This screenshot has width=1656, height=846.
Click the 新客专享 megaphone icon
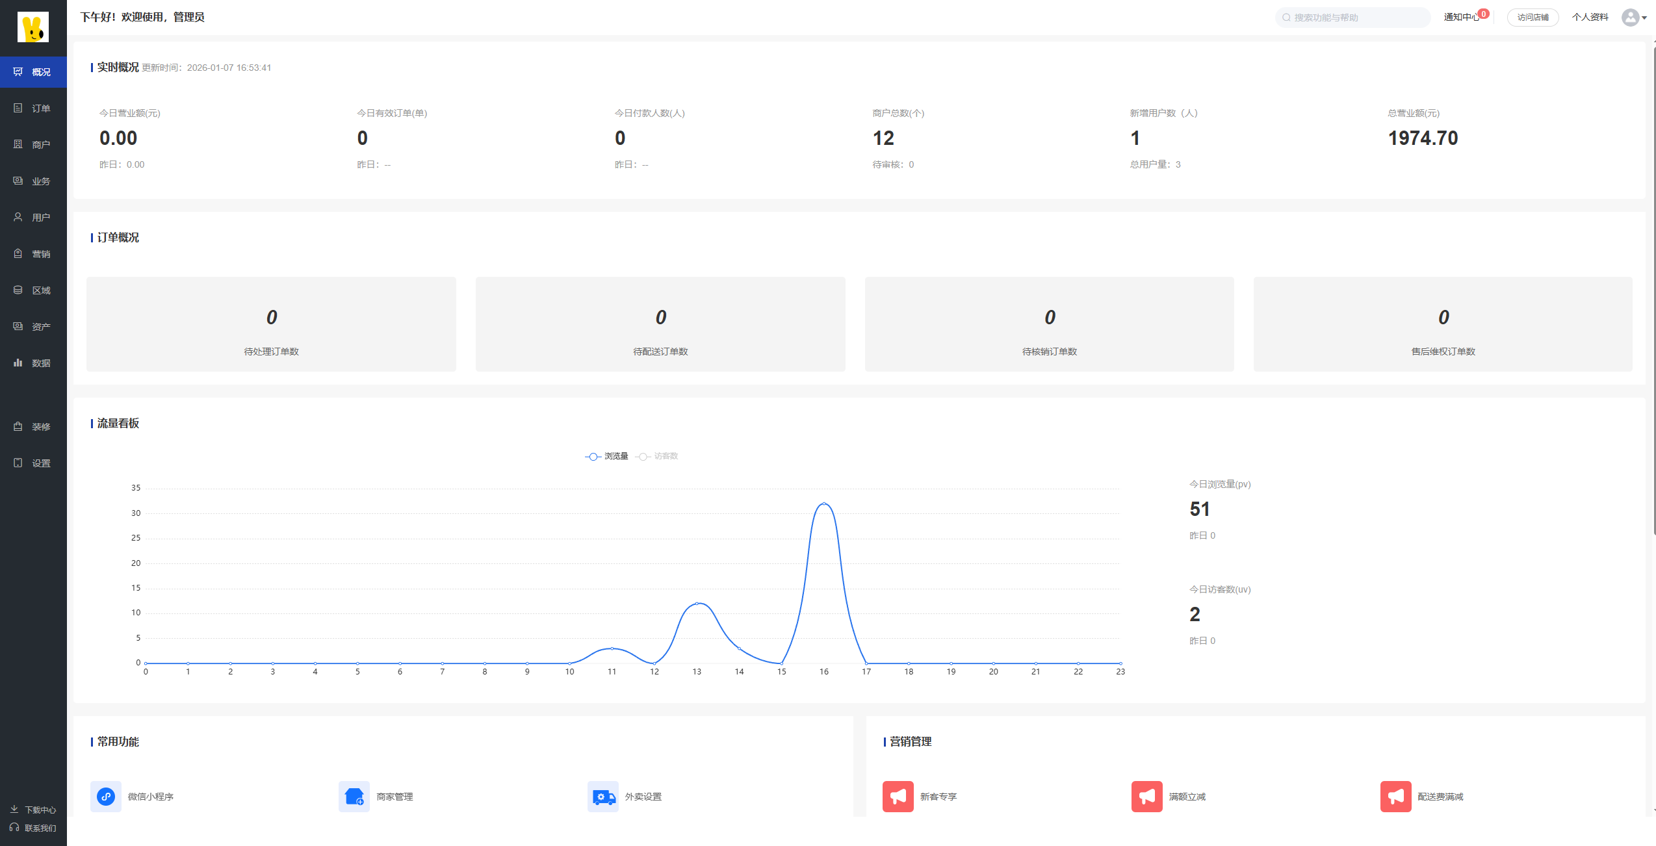(x=898, y=796)
